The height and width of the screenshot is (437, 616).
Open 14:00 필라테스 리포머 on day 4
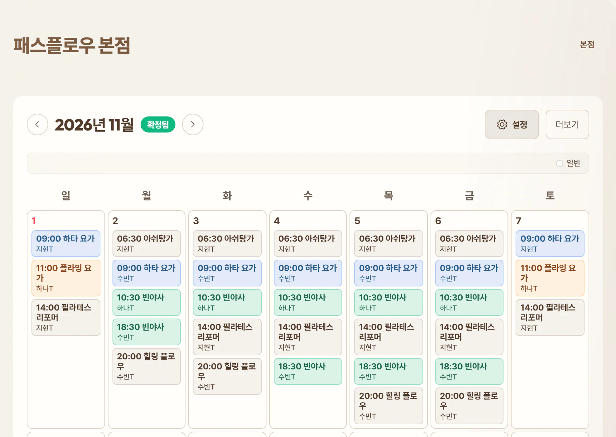tap(308, 337)
